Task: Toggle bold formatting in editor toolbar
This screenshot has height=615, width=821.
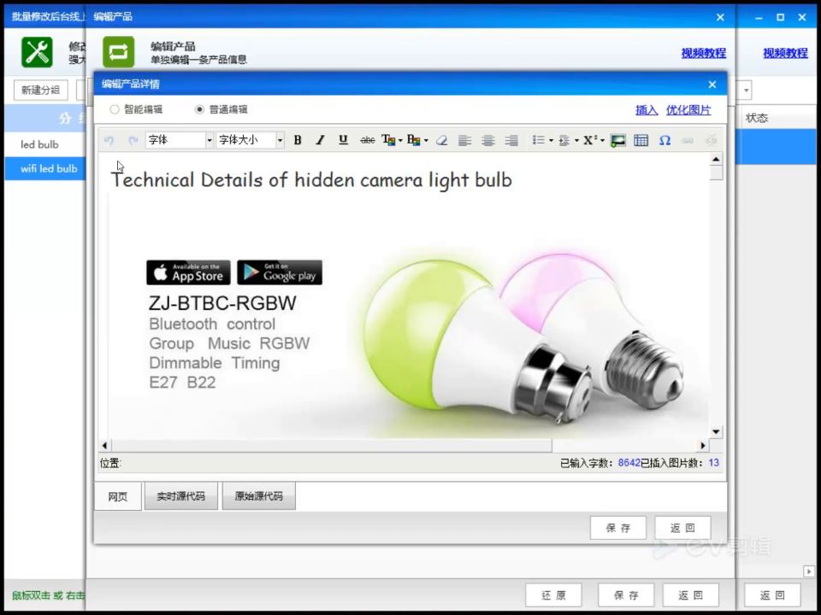Action: click(298, 140)
